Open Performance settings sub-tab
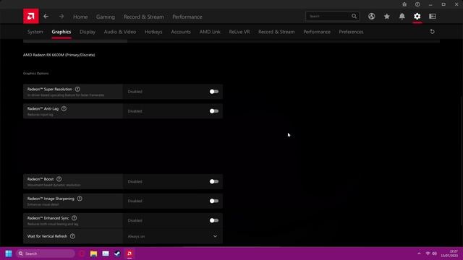This screenshot has height=260, width=463. pyautogui.click(x=317, y=32)
